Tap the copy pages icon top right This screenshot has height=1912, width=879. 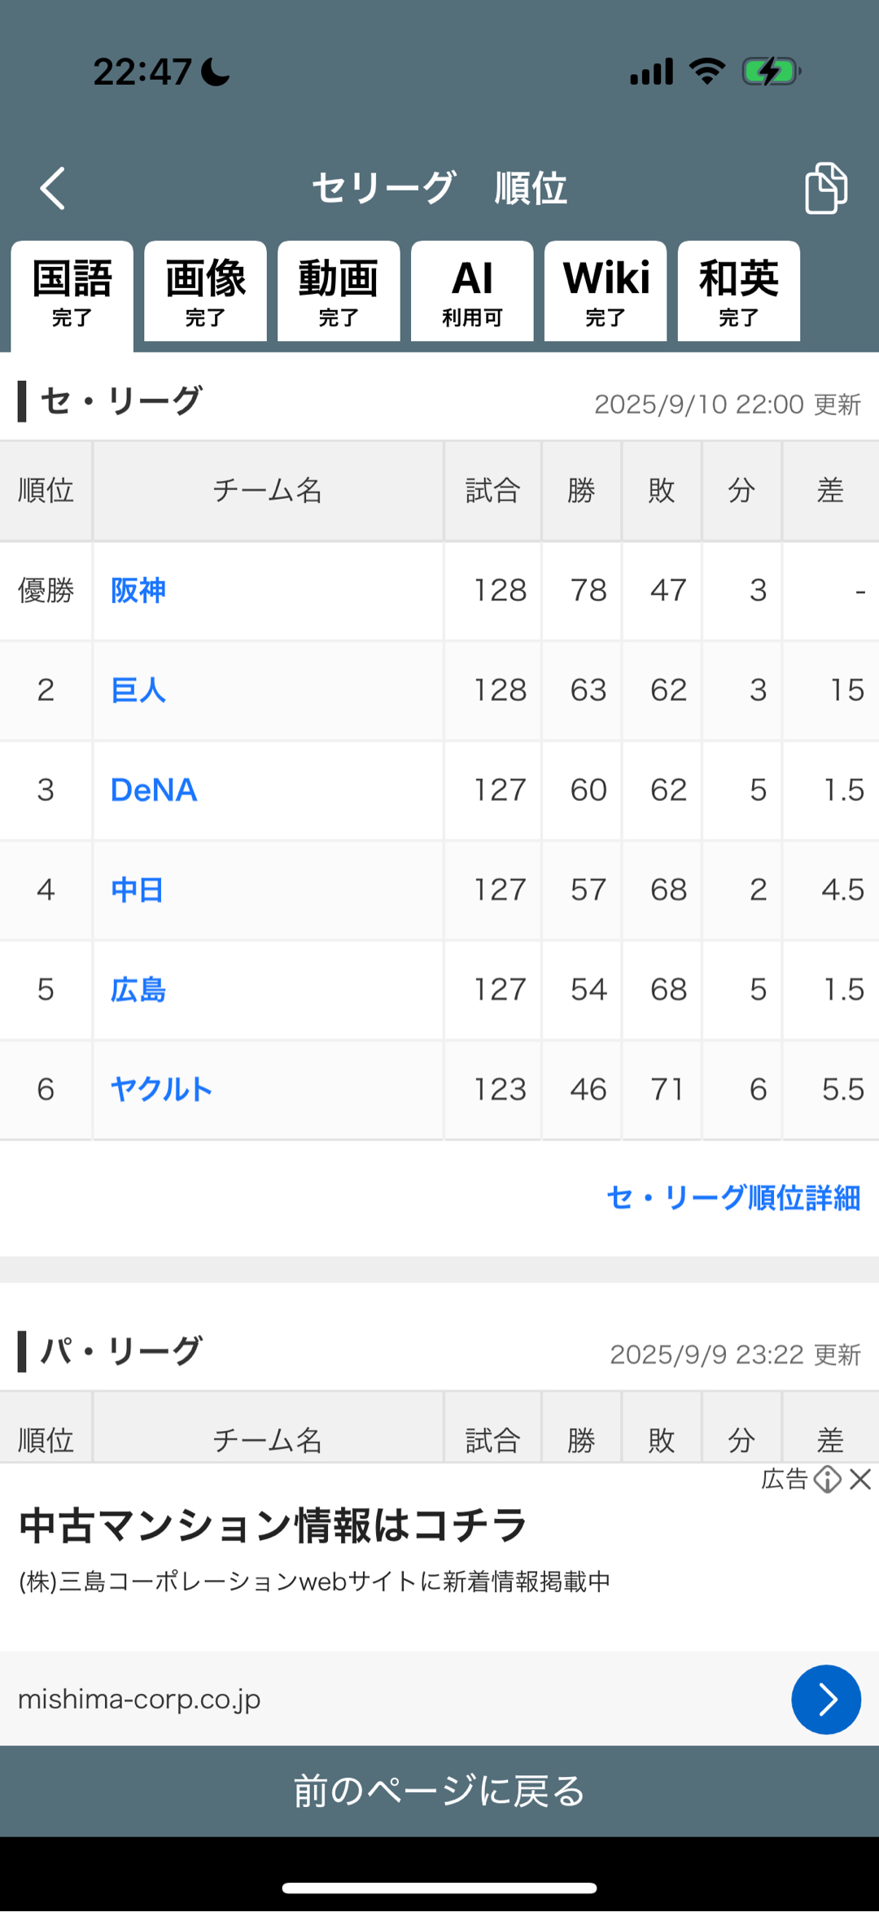[x=825, y=188]
